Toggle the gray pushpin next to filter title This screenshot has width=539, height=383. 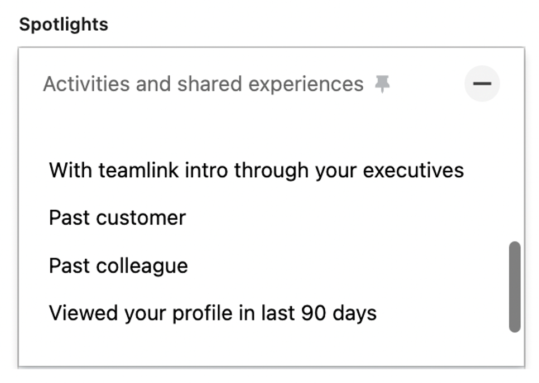coord(382,84)
